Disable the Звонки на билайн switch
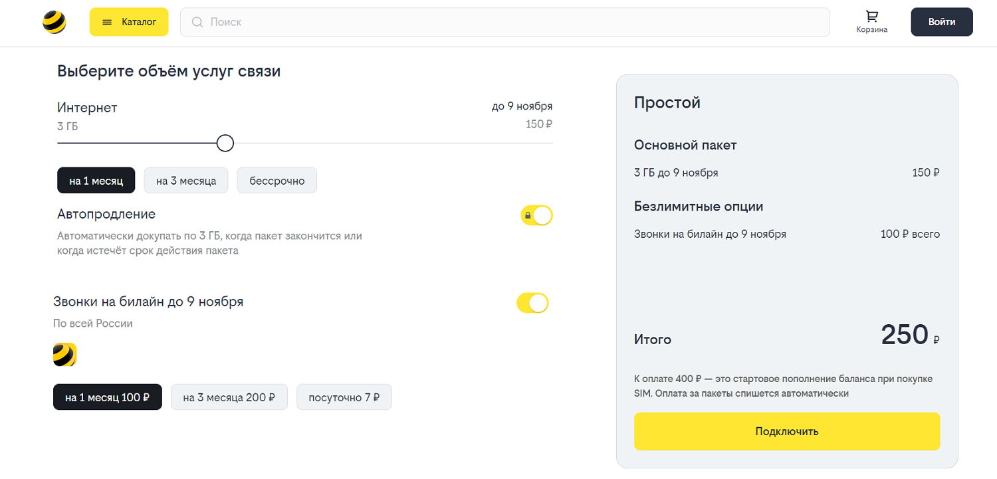The height and width of the screenshot is (479, 997). pos(532,303)
